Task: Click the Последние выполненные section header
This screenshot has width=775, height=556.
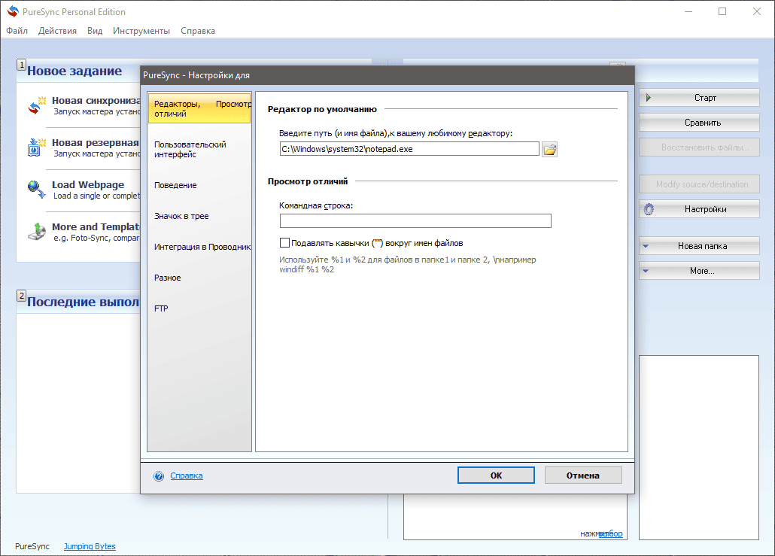Action: pos(83,302)
